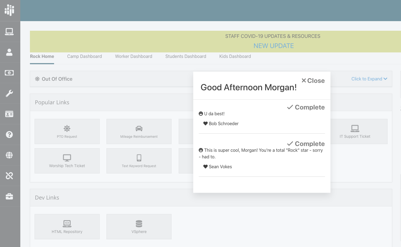401x247 pixels.
Task: Click the VSphere label
Action: [x=139, y=232]
